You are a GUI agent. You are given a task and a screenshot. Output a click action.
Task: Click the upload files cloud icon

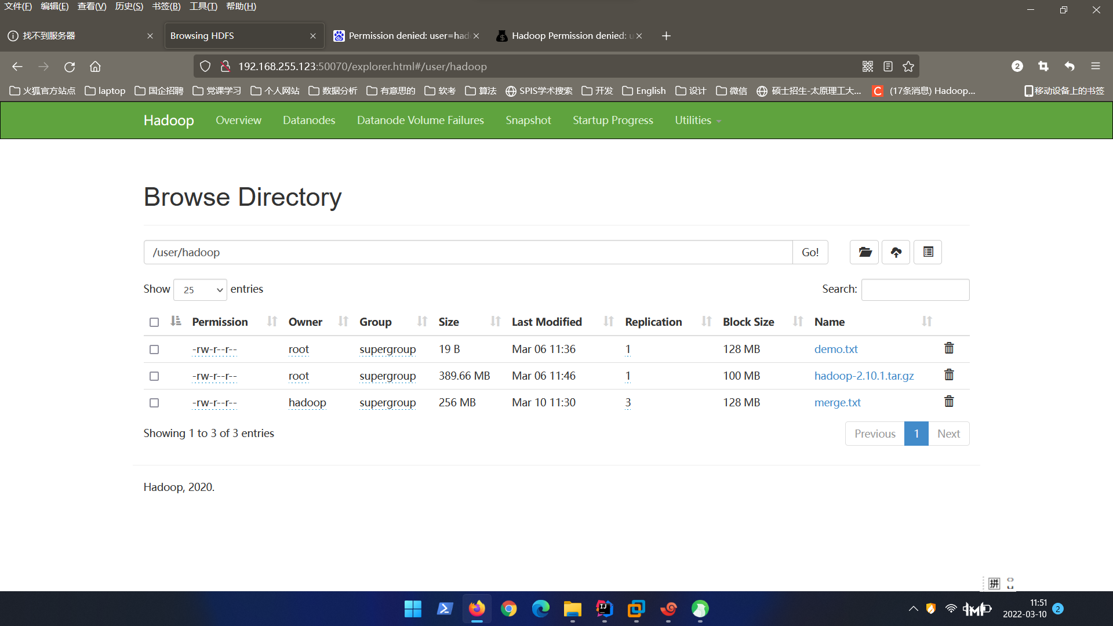pyautogui.click(x=896, y=252)
